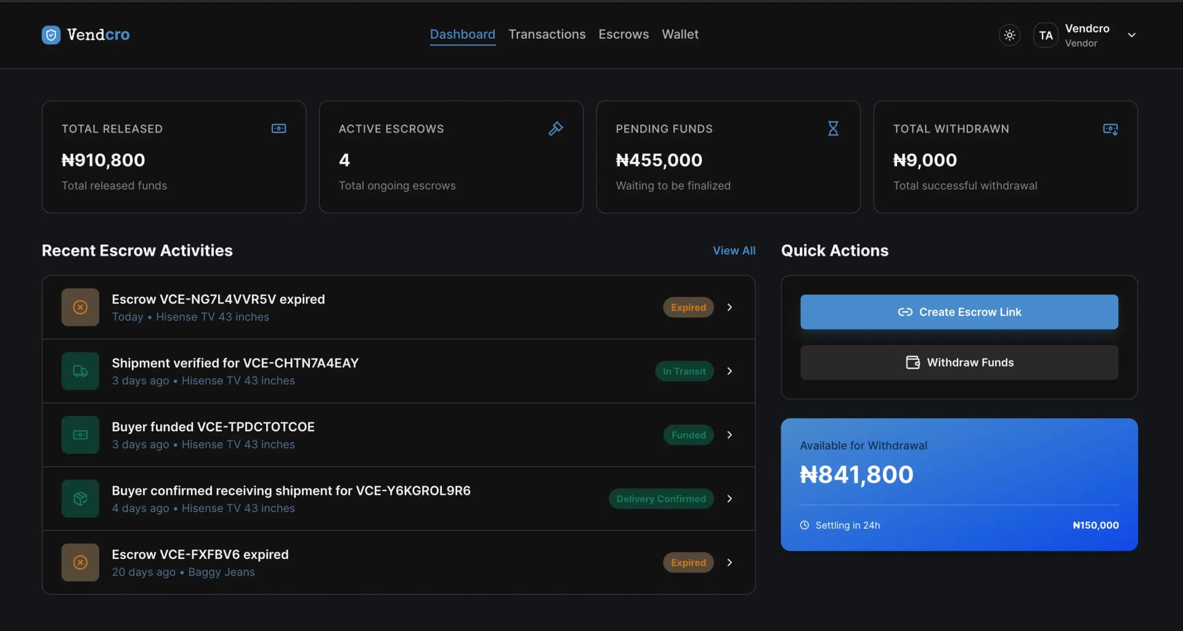1183x631 pixels.
Task: Open chevron for Shipment verified VCE-CHTN7A4EAY row
Action: (x=730, y=371)
